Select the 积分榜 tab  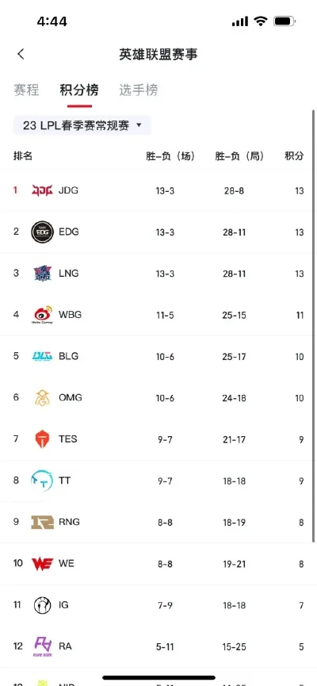[79, 90]
